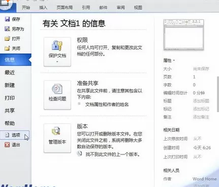
Task: Click the Open (打开) folder icon
Action: (x=7, y=39)
